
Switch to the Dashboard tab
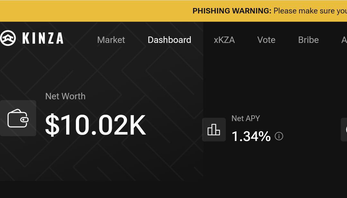pos(169,40)
